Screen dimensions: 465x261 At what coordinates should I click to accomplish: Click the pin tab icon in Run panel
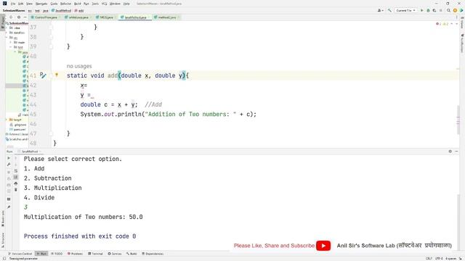click(x=9, y=207)
